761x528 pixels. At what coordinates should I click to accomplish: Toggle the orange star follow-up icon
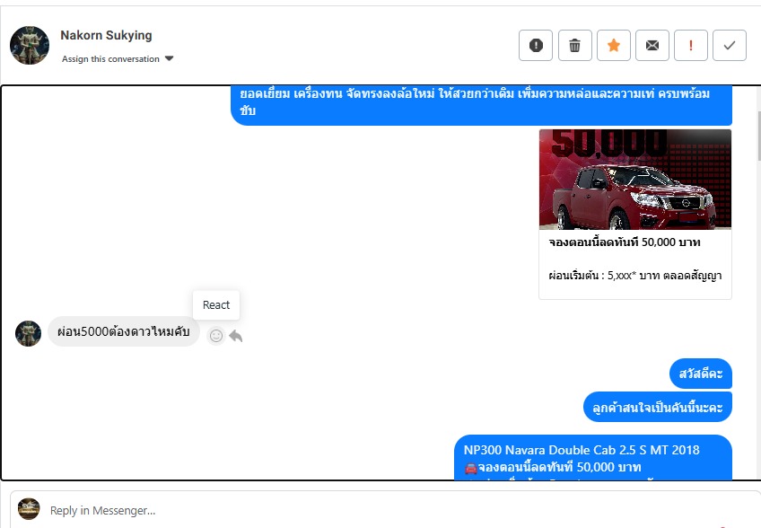(x=614, y=45)
